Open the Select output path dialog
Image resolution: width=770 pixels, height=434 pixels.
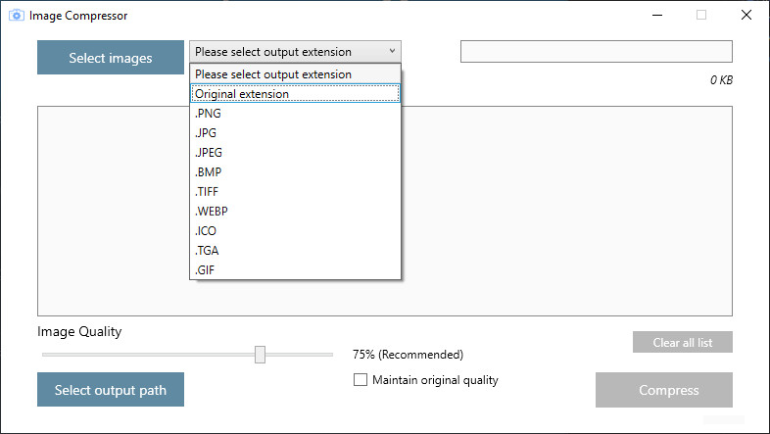point(111,390)
